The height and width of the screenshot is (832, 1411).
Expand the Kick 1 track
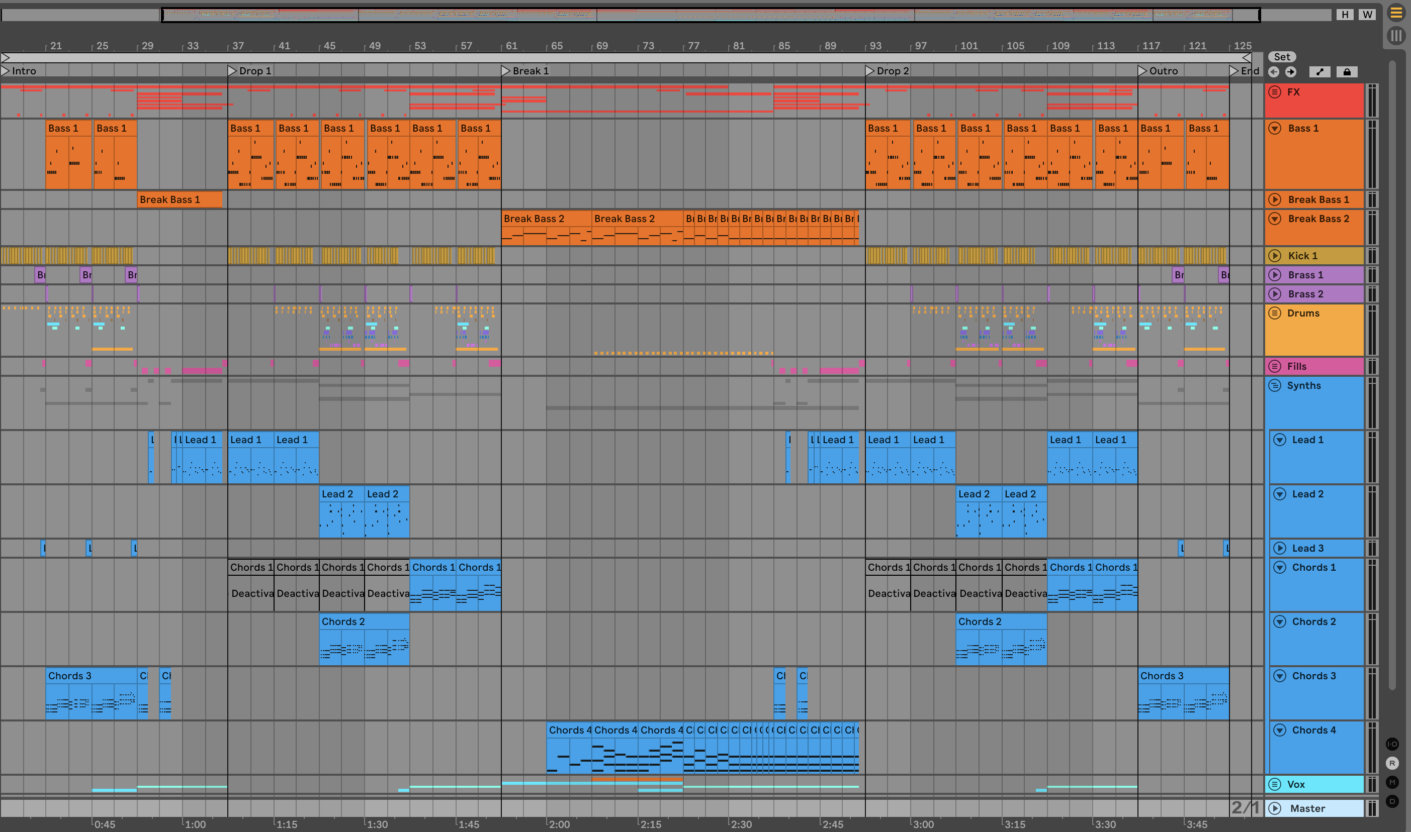pyautogui.click(x=1275, y=256)
